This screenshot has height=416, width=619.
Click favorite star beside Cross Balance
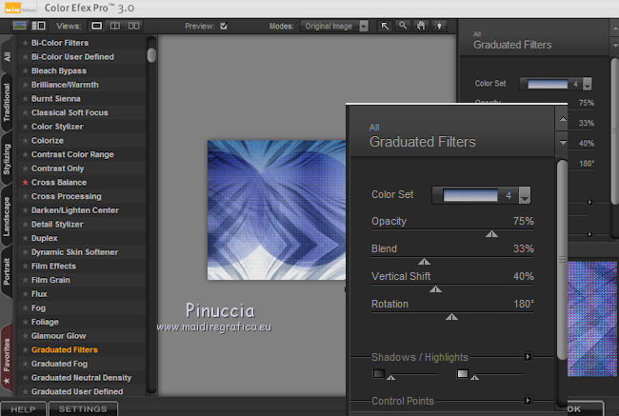click(x=26, y=182)
